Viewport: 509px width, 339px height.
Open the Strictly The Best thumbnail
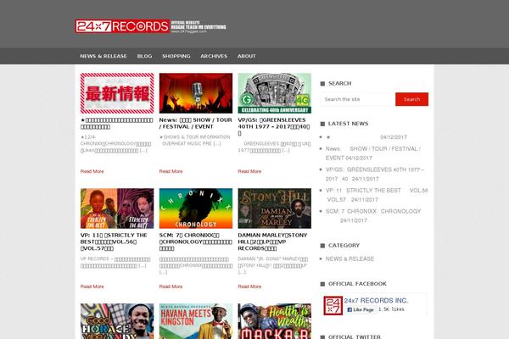(x=117, y=208)
